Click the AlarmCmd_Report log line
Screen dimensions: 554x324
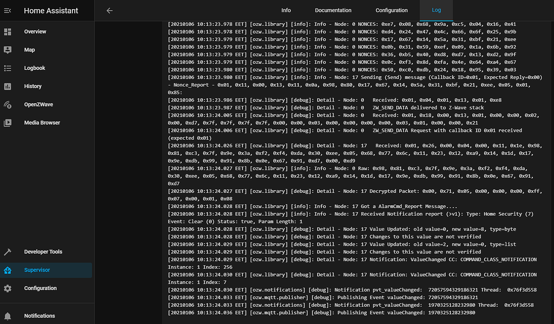coord(313,206)
